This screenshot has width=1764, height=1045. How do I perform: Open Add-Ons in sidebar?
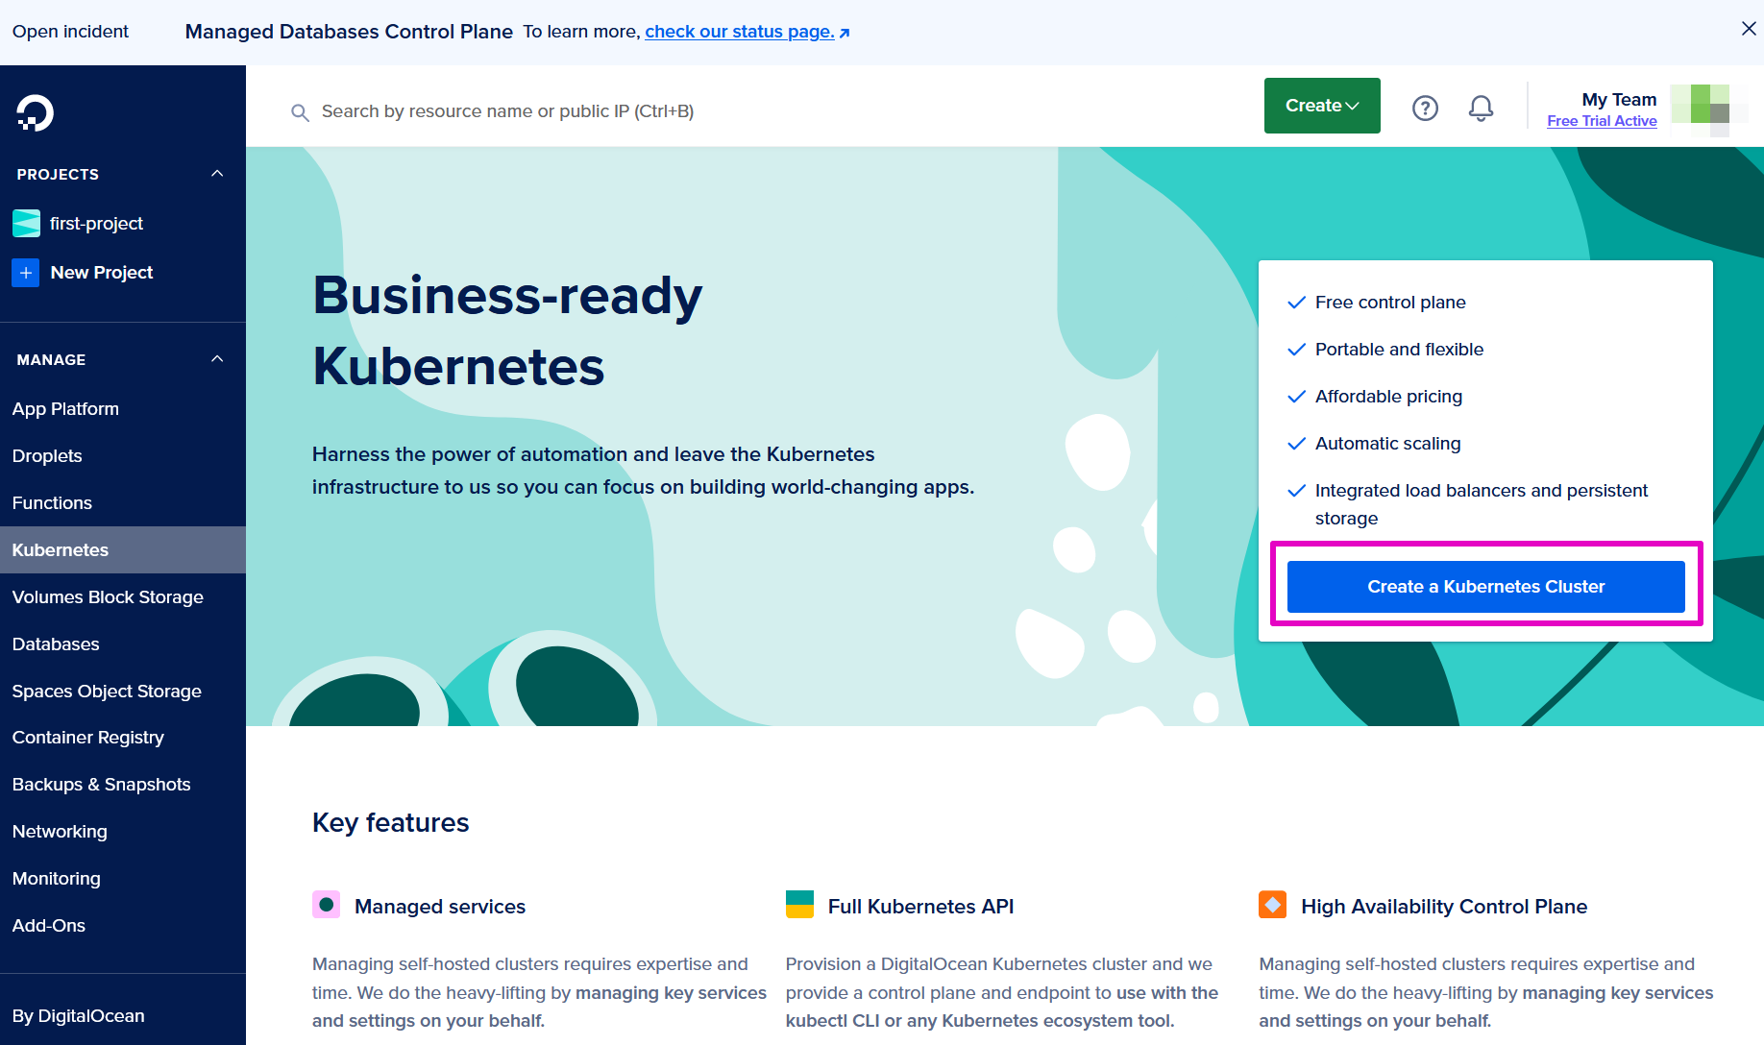click(48, 926)
